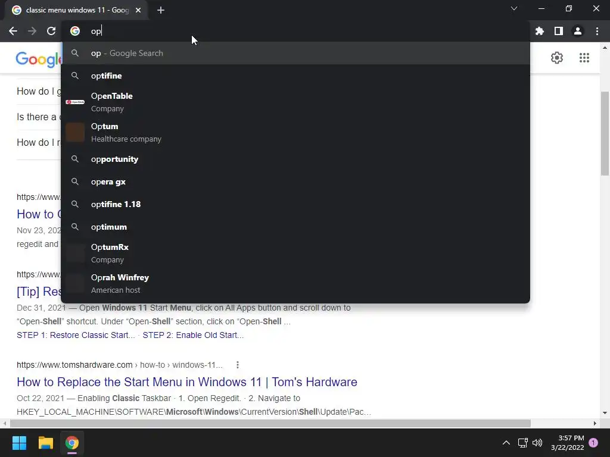The image size is (610, 457).
Task: Open 'STEP 2: Enable Old Start...' link
Action: [x=193, y=335]
